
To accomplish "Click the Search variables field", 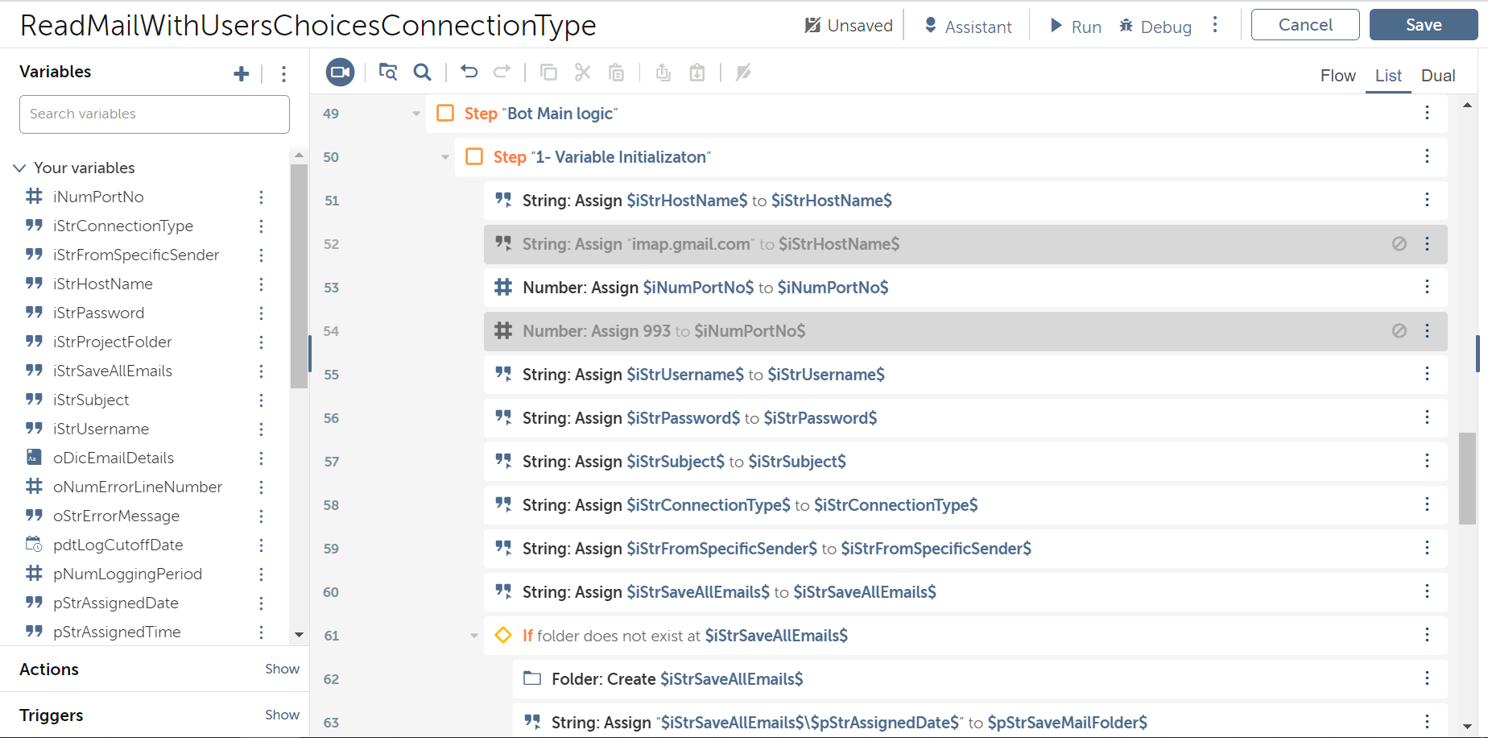I will [x=155, y=114].
